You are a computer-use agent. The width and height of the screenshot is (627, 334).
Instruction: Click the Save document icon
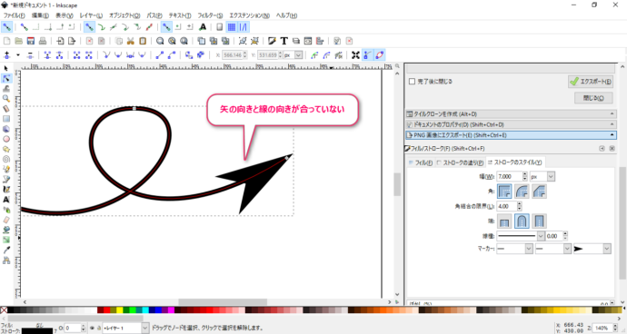[30, 41]
